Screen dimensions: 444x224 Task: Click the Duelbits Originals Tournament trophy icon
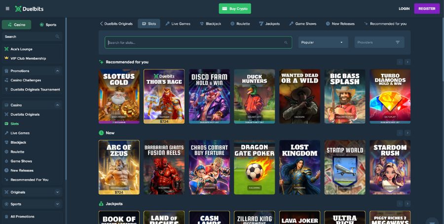(x=6, y=90)
